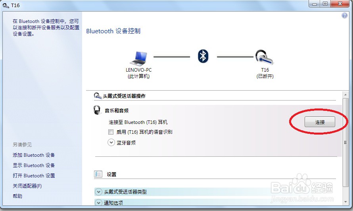This screenshot has width=353, height=211.
Task: Click the help question mark icon
Action: point(344,15)
